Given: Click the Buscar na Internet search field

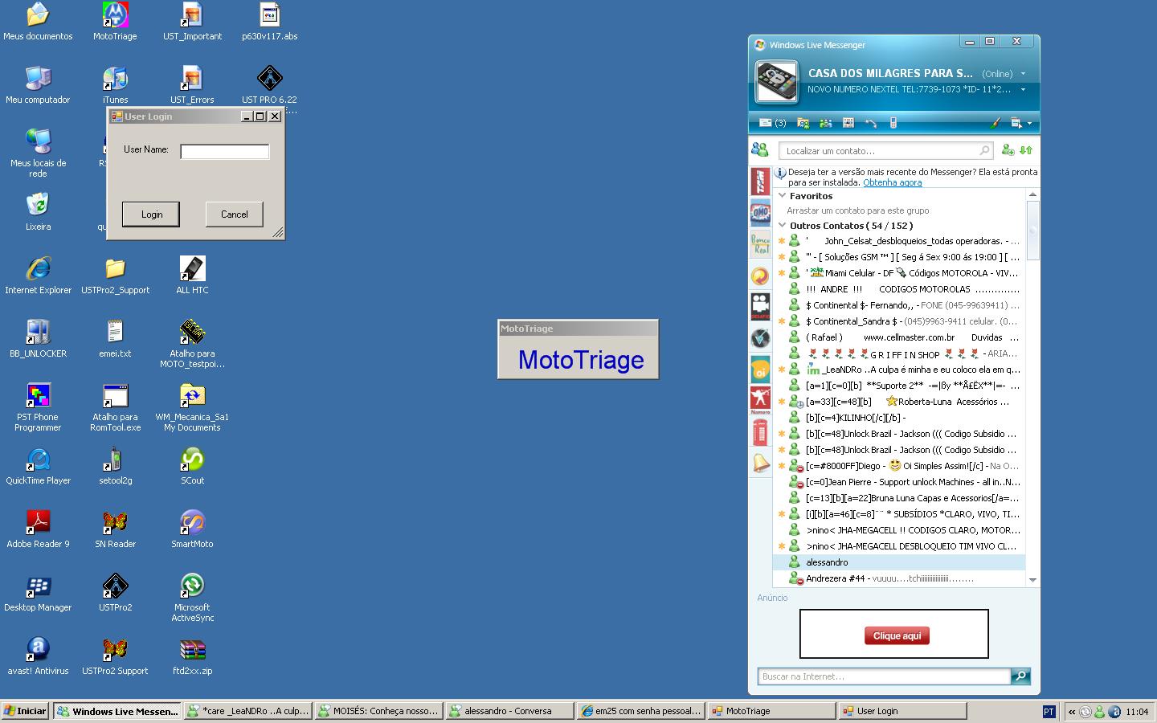Looking at the screenshot, I should [x=884, y=676].
